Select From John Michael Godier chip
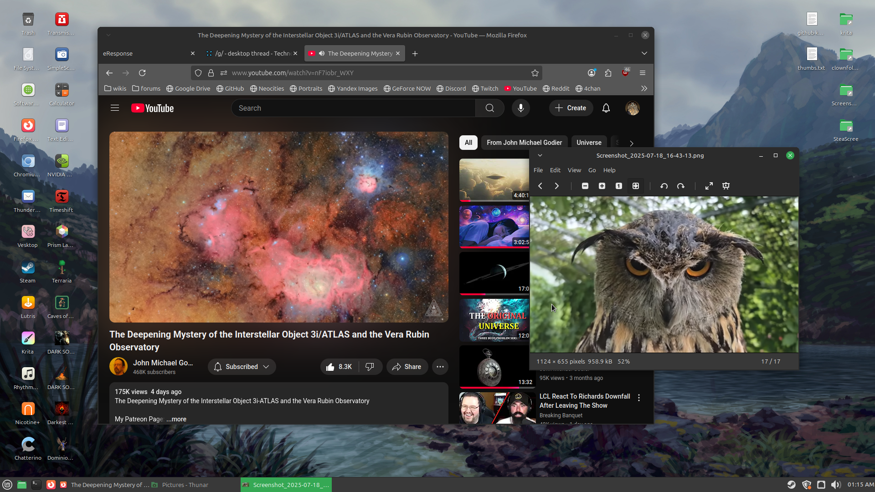This screenshot has width=875, height=492. coord(525,143)
